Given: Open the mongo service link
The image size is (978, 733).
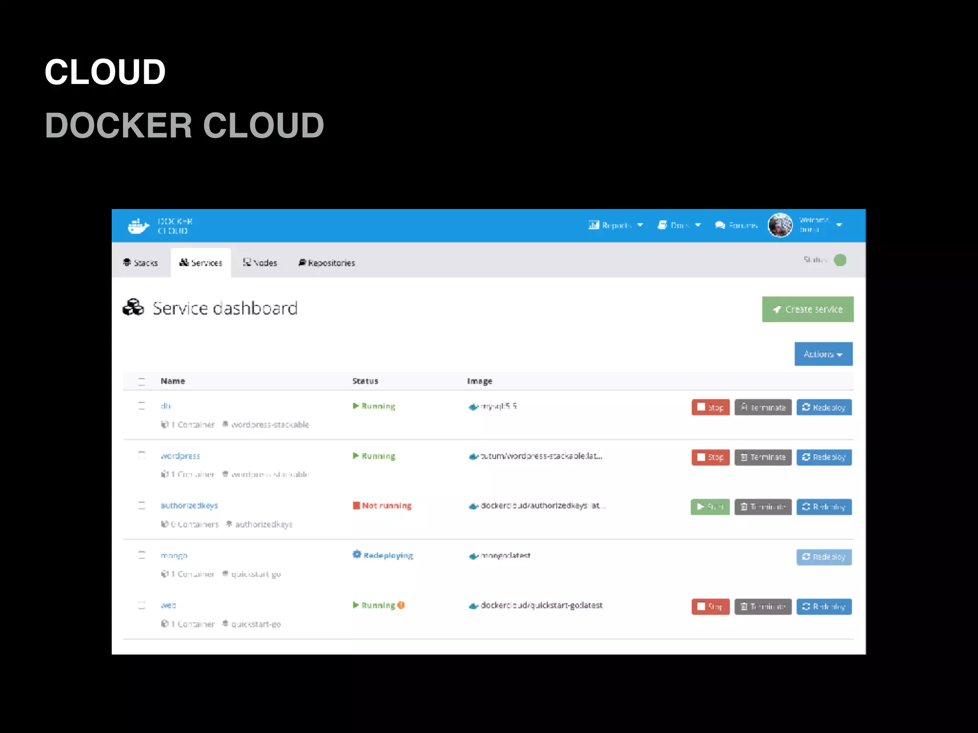Looking at the screenshot, I should point(174,555).
